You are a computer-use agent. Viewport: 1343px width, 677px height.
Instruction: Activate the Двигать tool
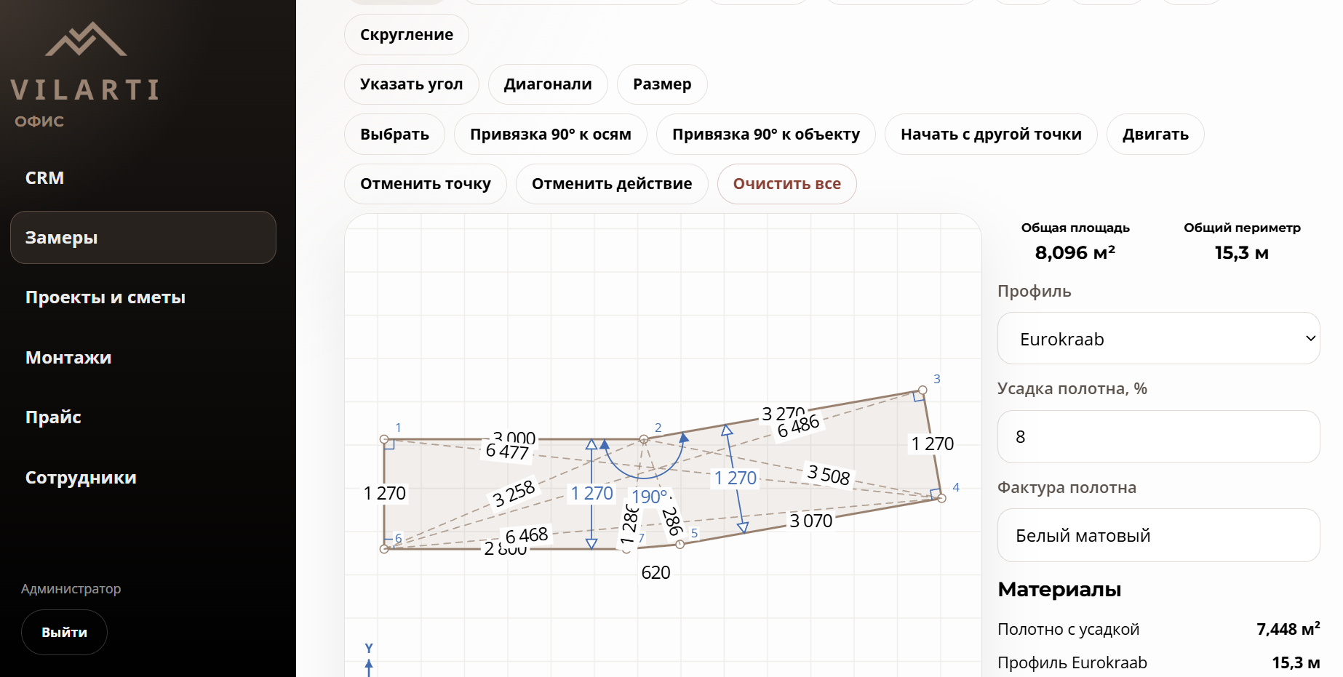pyautogui.click(x=1155, y=135)
